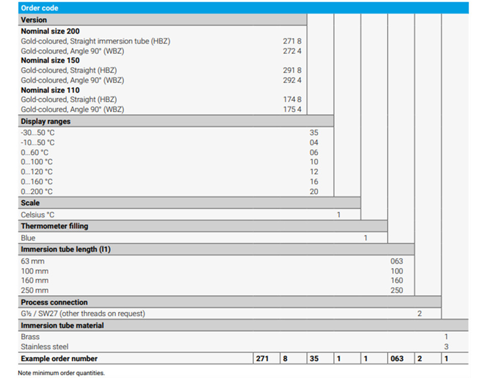Select the "Brass" material entry
Screen dimensions: 488x378
(30, 337)
